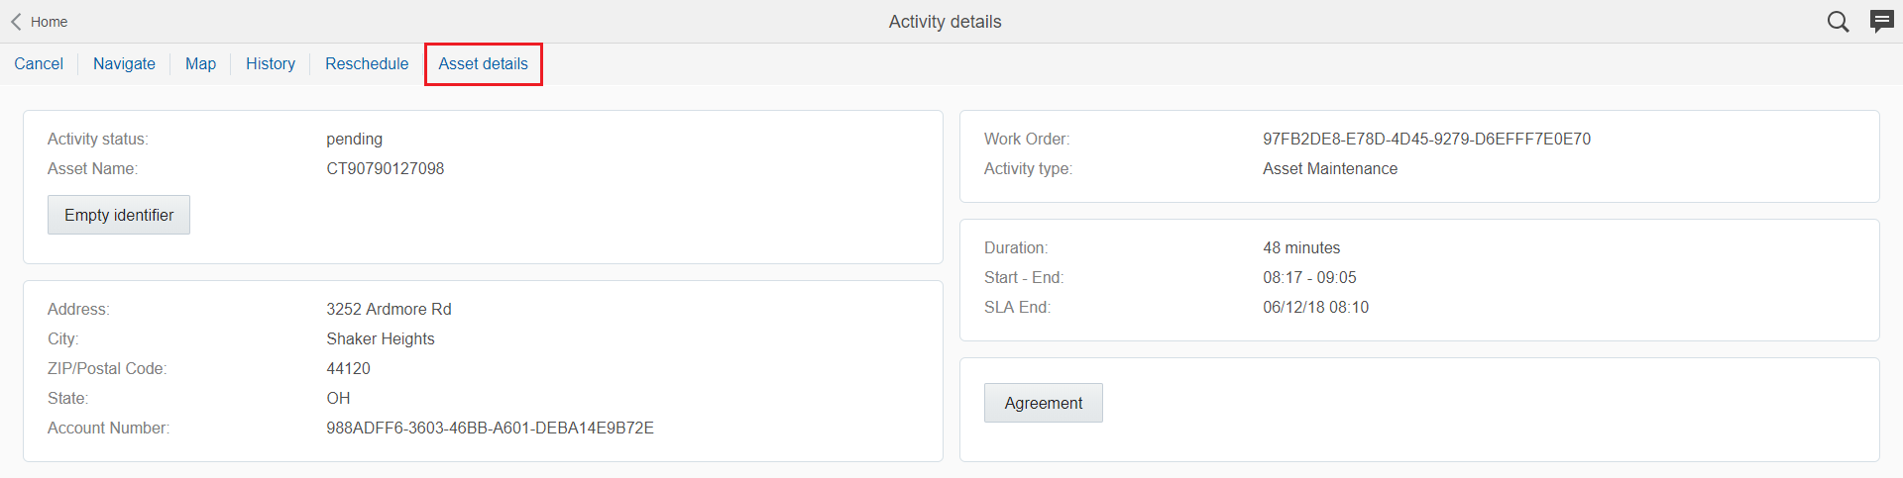
Task: Click the Work Order ID value
Action: pos(1426,140)
